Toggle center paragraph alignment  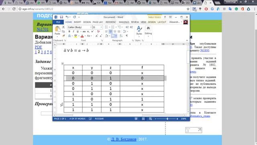click(111, 31)
